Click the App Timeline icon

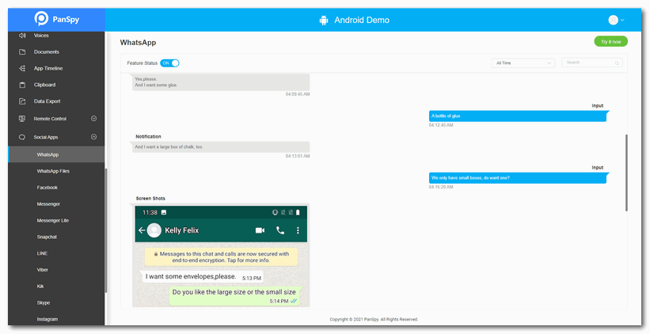pos(22,68)
